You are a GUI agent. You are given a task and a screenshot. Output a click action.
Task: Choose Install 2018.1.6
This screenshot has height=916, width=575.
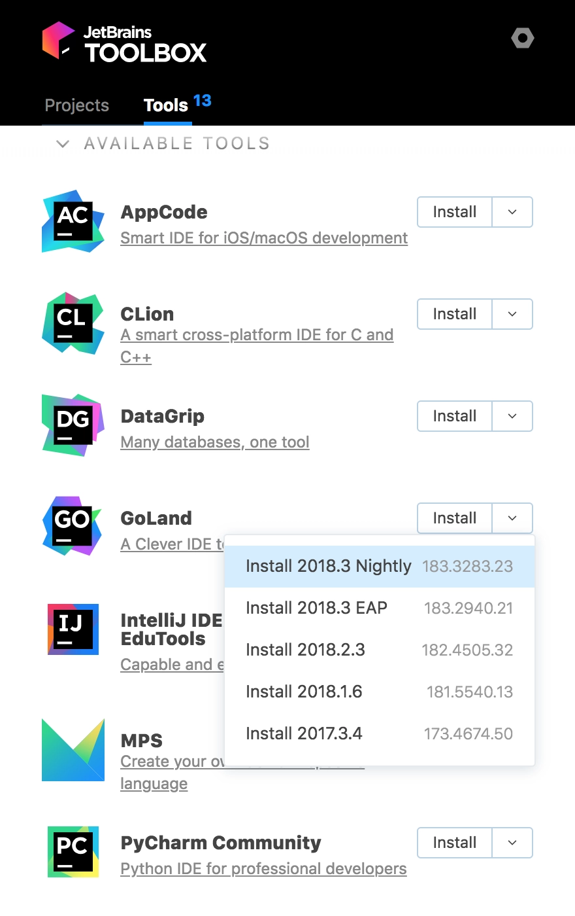pyautogui.click(x=380, y=692)
